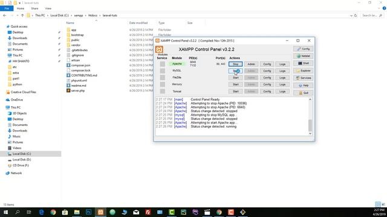Quit the XAMPP control panel
Screen dimensions: 387x217
click(x=303, y=93)
